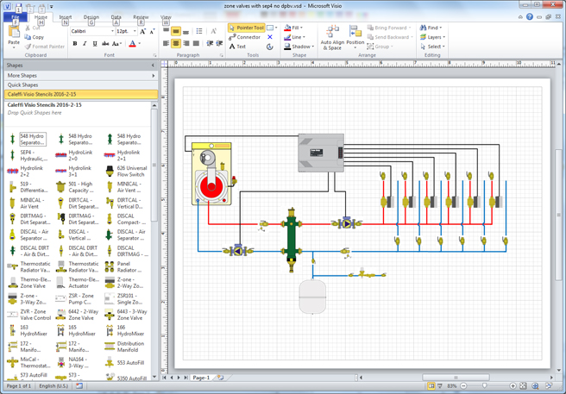Open the Line dropdown
The width and height of the screenshot is (566, 394).
pyautogui.click(x=294, y=37)
